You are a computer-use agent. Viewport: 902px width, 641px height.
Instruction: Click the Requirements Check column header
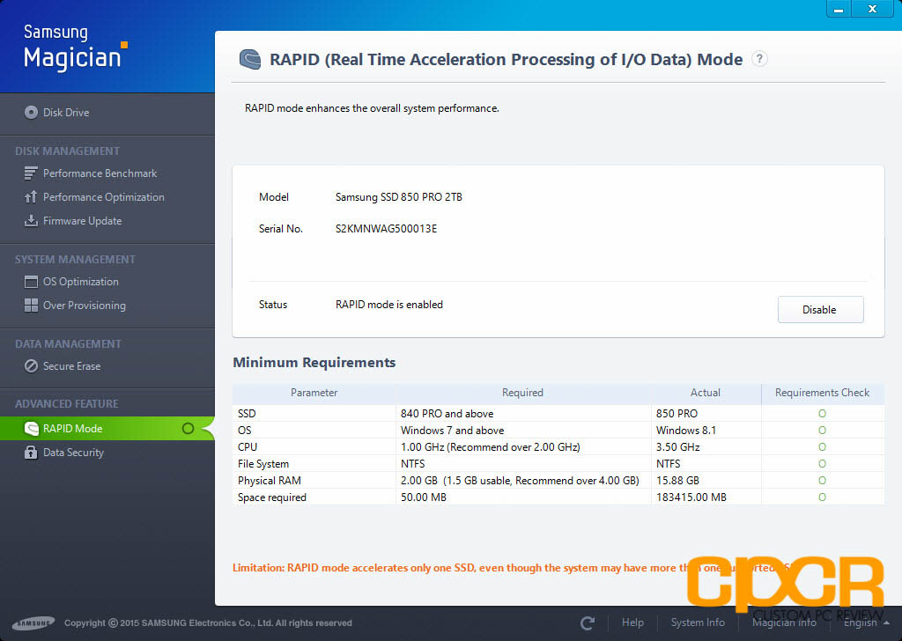click(x=822, y=393)
